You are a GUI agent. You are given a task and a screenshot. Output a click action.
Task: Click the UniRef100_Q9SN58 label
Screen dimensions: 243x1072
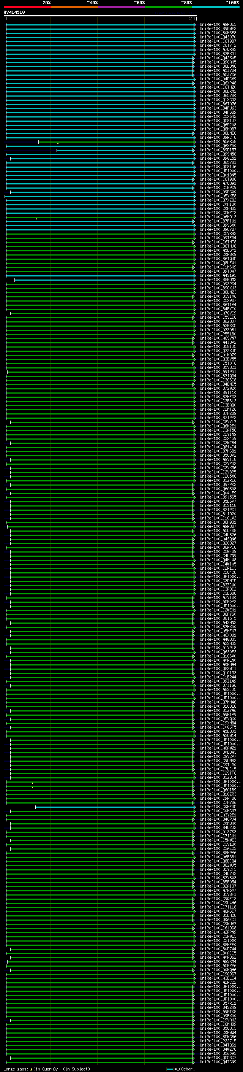[218, 154]
